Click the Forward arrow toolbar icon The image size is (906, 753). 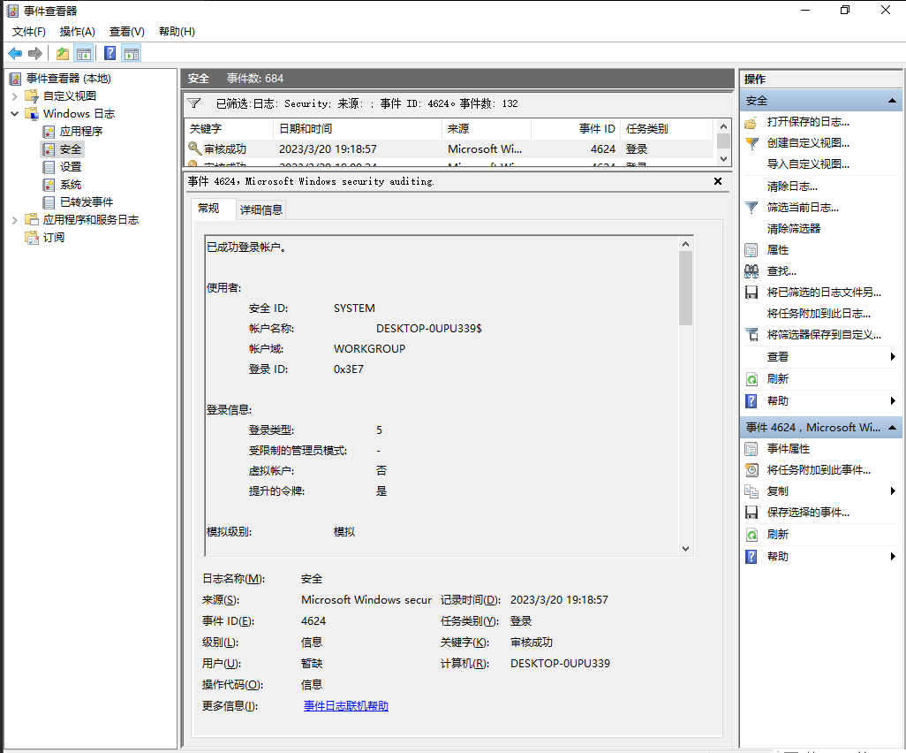(x=35, y=54)
